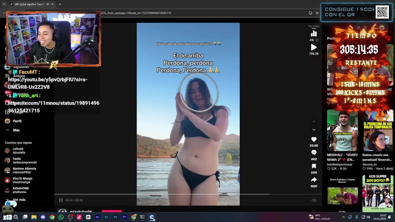Open the notifications center icon
Screen dimensions: 395x222
[389, 217]
